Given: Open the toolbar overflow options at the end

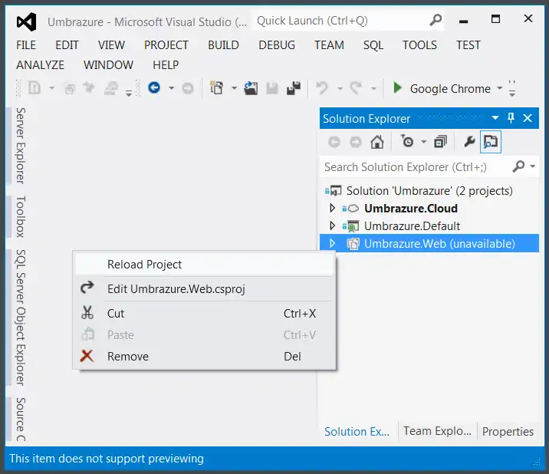Looking at the screenshot, I should point(512,89).
